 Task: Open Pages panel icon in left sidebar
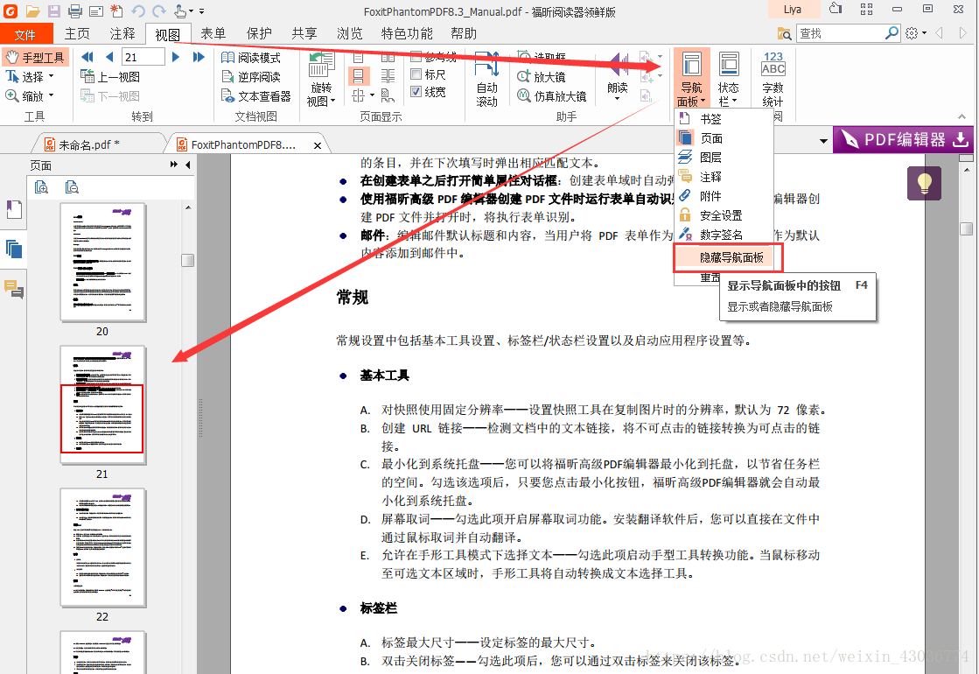click(14, 249)
